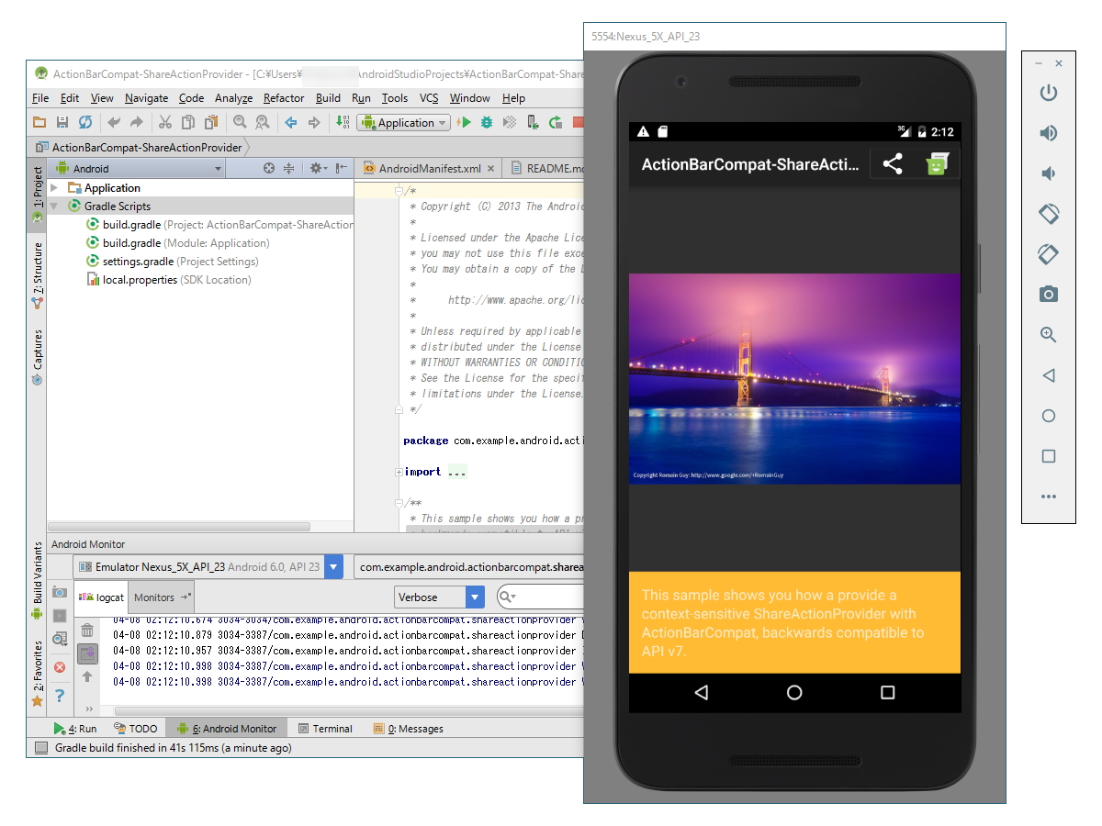Click emulator Volume Up icon

[x=1048, y=133]
